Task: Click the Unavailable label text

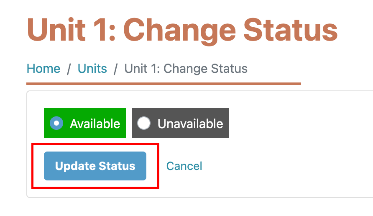Action: [x=190, y=124]
